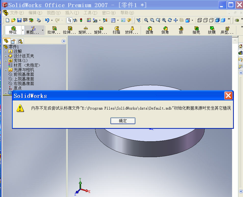Click the Previous View icon

point(138,20)
